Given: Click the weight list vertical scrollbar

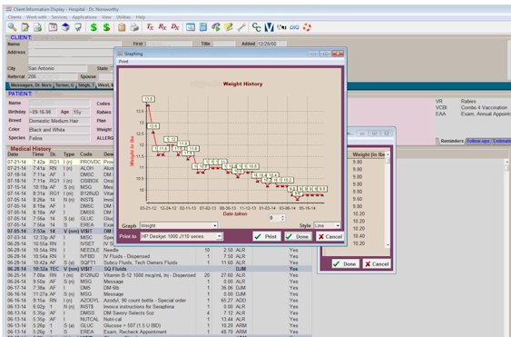Looking at the screenshot, I should [x=388, y=199].
